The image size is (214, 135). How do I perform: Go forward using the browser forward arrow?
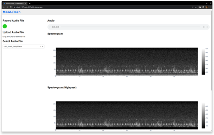pos(7,7)
